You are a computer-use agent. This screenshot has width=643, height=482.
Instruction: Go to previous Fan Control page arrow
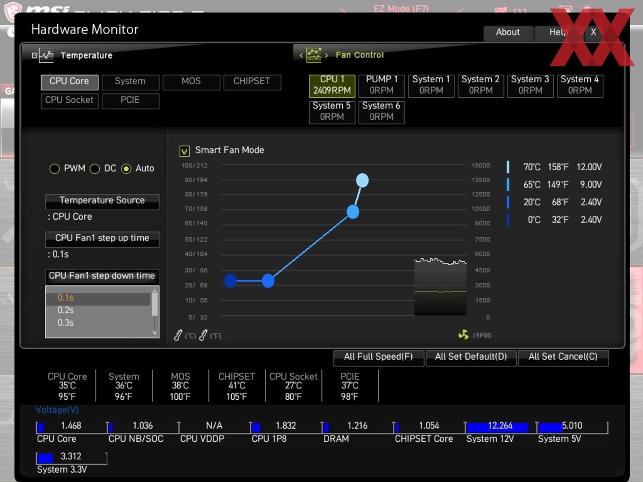301,55
